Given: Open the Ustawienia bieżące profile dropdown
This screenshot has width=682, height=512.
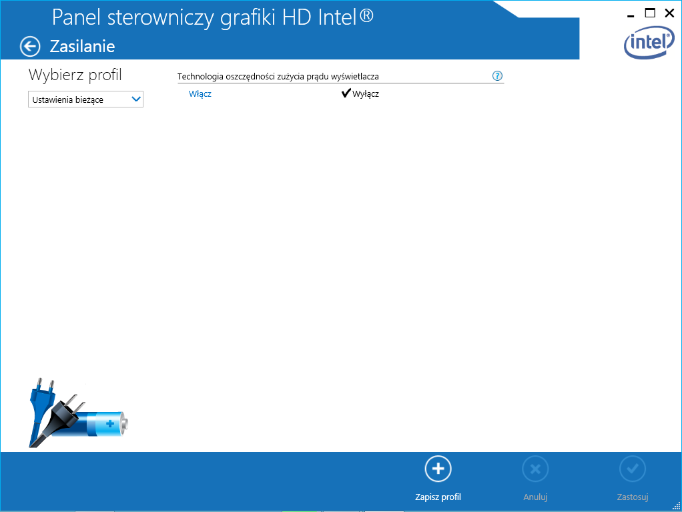Looking at the screenshot, I should click(x=85, y=99).
